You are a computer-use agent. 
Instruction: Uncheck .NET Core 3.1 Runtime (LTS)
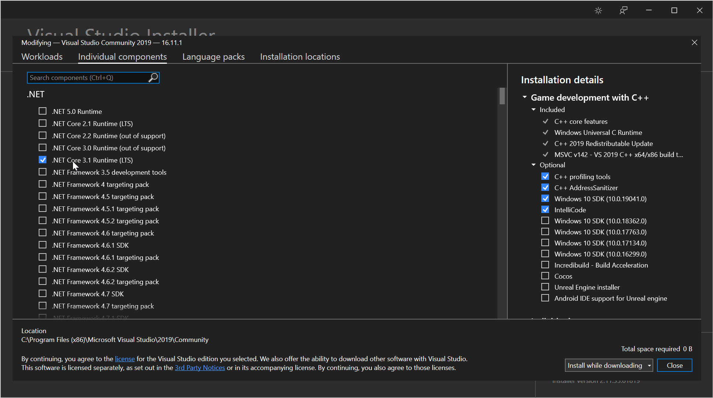pos(43,160)
